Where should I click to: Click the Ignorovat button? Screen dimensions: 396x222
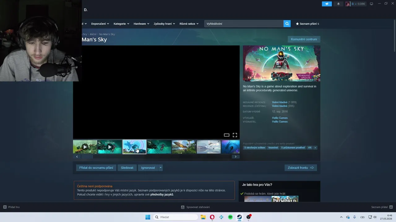click(148, 168)
